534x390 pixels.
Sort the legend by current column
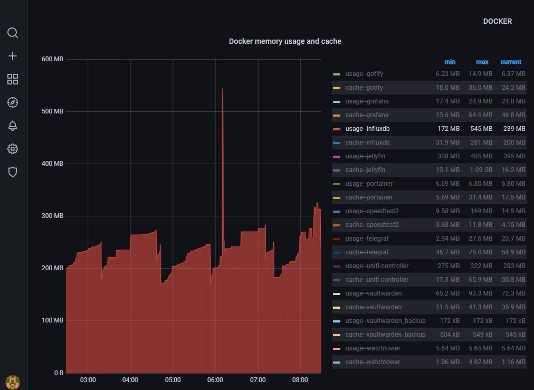point(510,62)
